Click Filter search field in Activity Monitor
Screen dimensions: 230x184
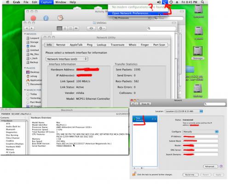coord(168,18)
